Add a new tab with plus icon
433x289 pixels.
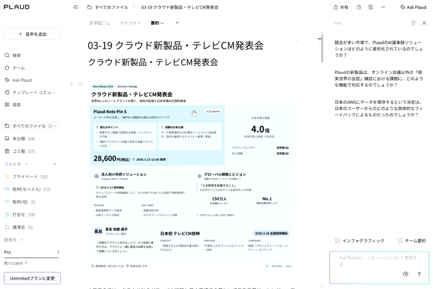click(177, 23)
